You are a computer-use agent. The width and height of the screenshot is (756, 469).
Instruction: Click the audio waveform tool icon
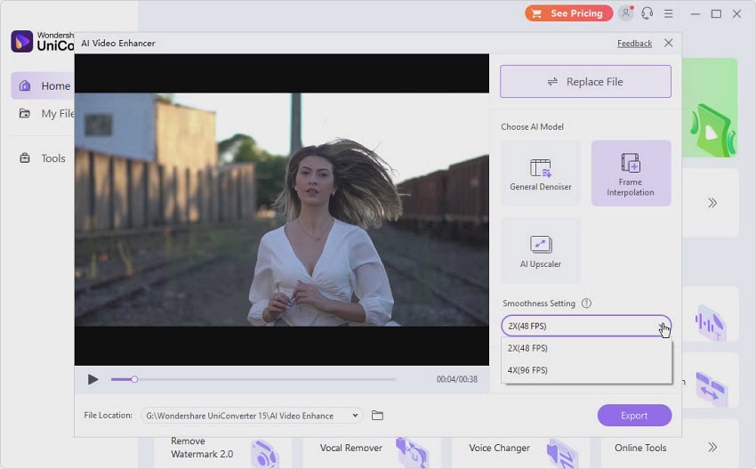pos(710,322)
